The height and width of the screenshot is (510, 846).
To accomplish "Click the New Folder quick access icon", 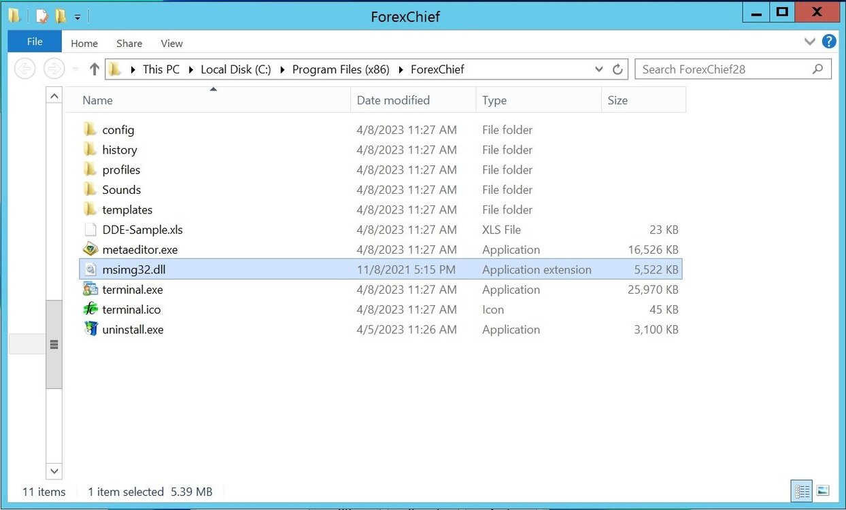I will [60, 16].
